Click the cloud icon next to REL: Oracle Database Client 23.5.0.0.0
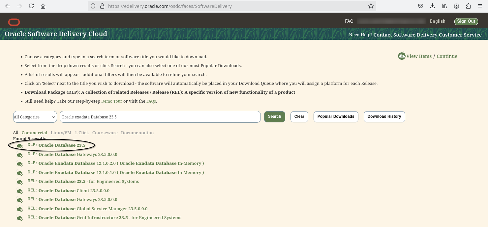This screenshot has width=488, height=227. pos(19,191)
